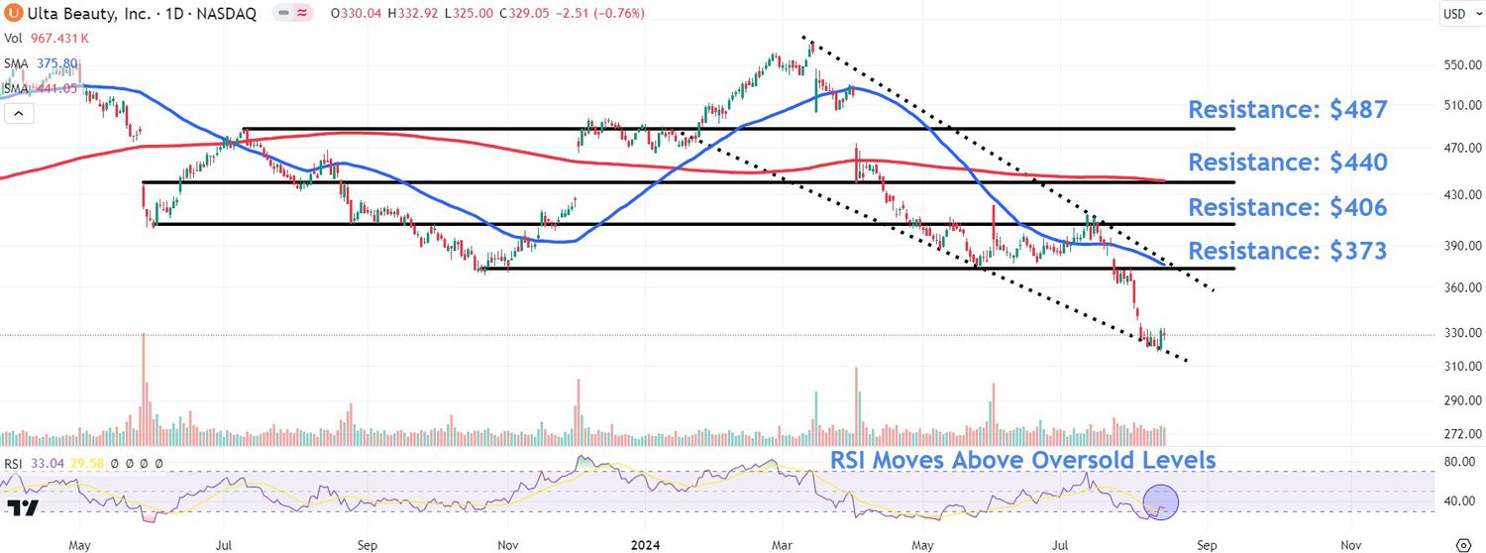The height and width of the screenshot is (553, 1486).
Task: Click the Mar time axis label
Action: tap(784, 544)
